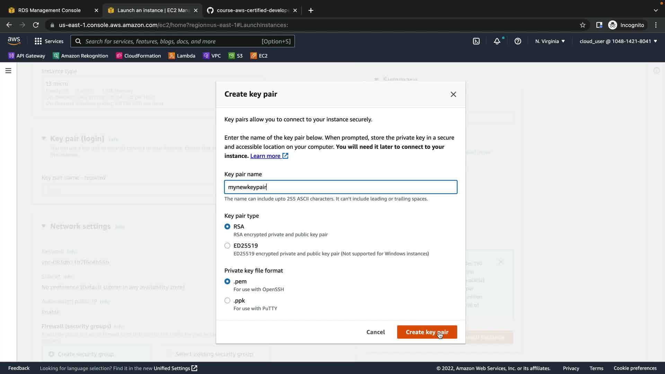Switch to the course-aws-certified-developer GitHub tab
Image resolution: width=665 pixels, height=374 pixels.
(252, 10)
